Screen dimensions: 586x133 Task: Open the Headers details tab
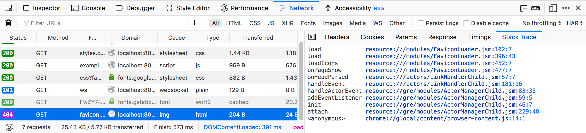(x=337, y=37)
